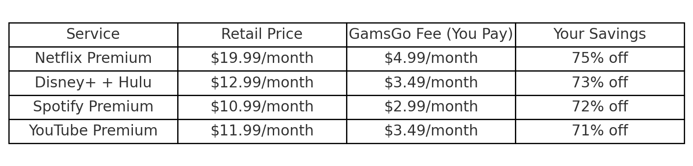Image resolution: width=693 pixels, height=166 pixels.
Task: Select the $11.99/month retail price cell
Action: click(x=262, y=131)
